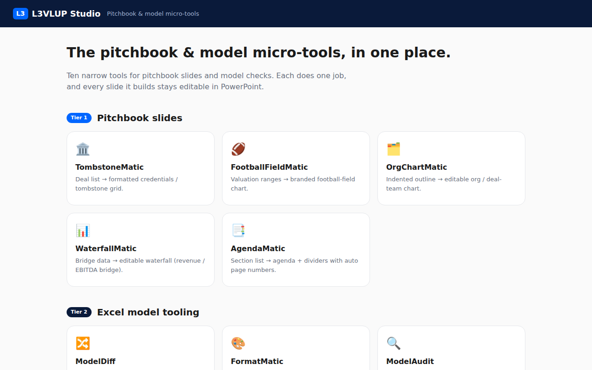Click the bookmark tabs icon for AgendaMatic
592x370 pixels.
tap(238, 230)
